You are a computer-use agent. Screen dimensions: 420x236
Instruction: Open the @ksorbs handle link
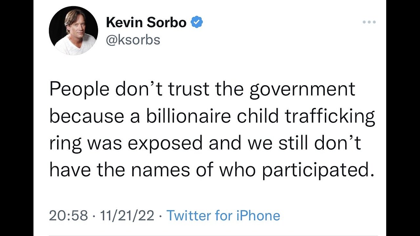point(133,40)
